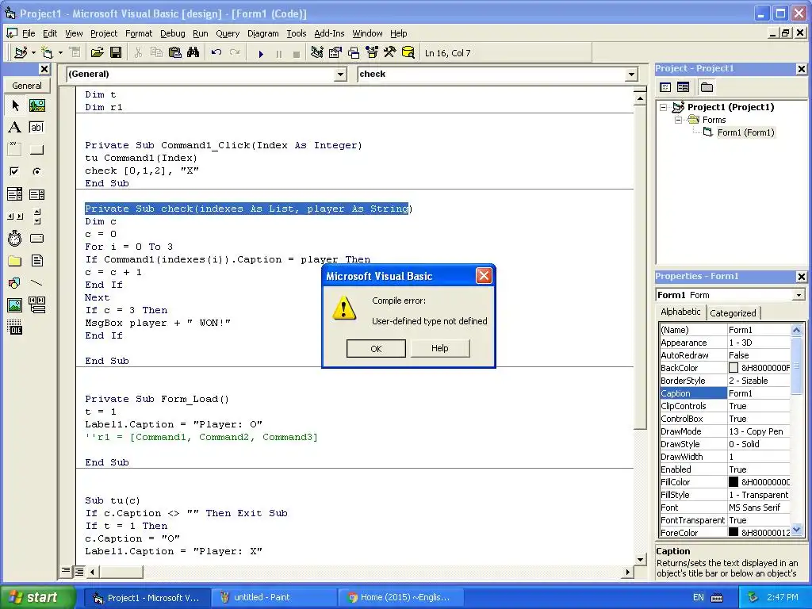Viewport: 812px width, 609px height.
Task: Show the Toolbox via hammer-wrench icon
Action: click(390, 52)
